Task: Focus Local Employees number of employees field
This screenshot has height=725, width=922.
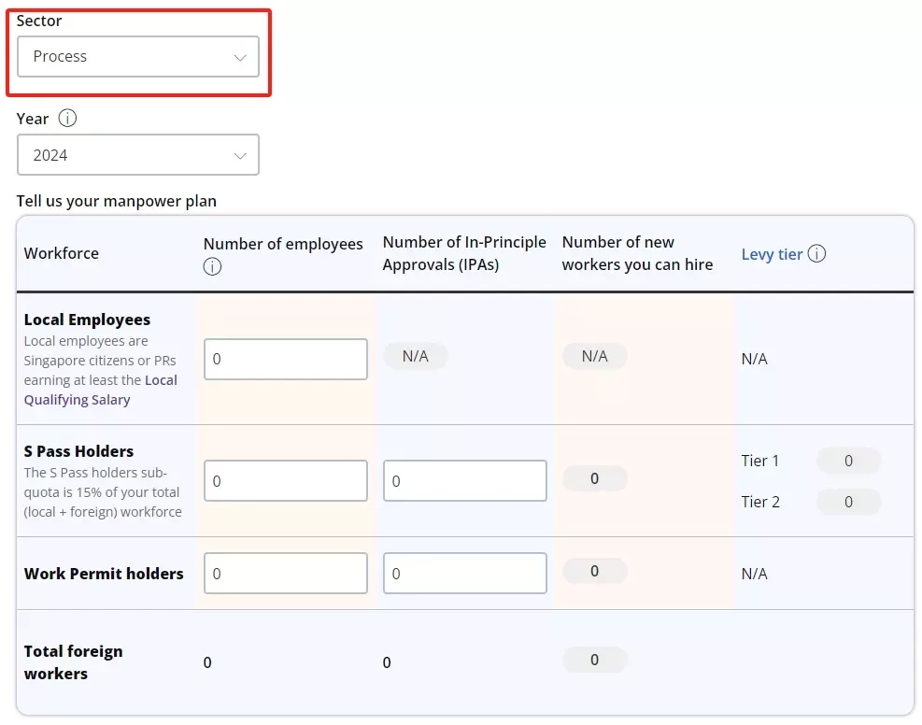Action: pos(286,359)
